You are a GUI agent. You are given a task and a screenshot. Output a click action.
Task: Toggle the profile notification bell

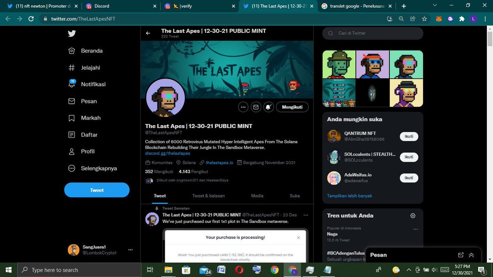coord(269,107)
